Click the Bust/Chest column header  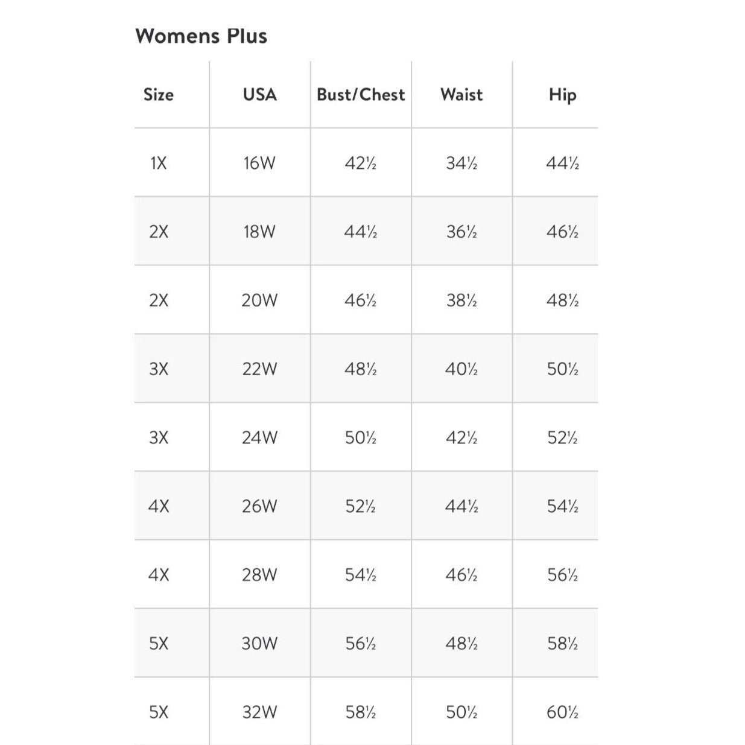pyautogui.click(x=361, y=95)
